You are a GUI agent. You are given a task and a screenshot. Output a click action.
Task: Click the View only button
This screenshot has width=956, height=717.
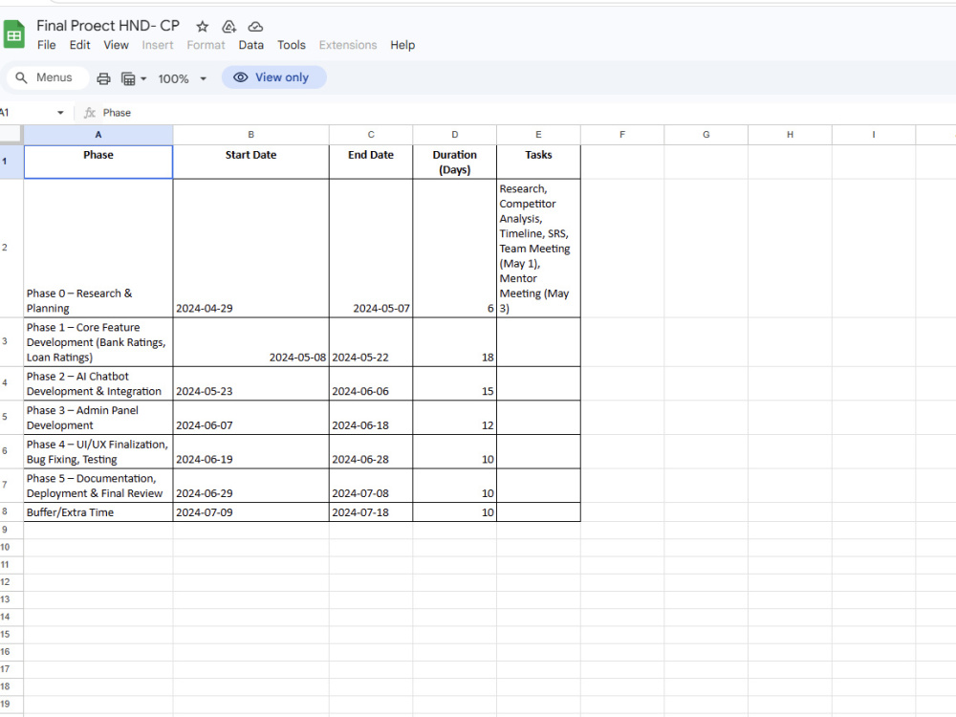pos(273,77)
